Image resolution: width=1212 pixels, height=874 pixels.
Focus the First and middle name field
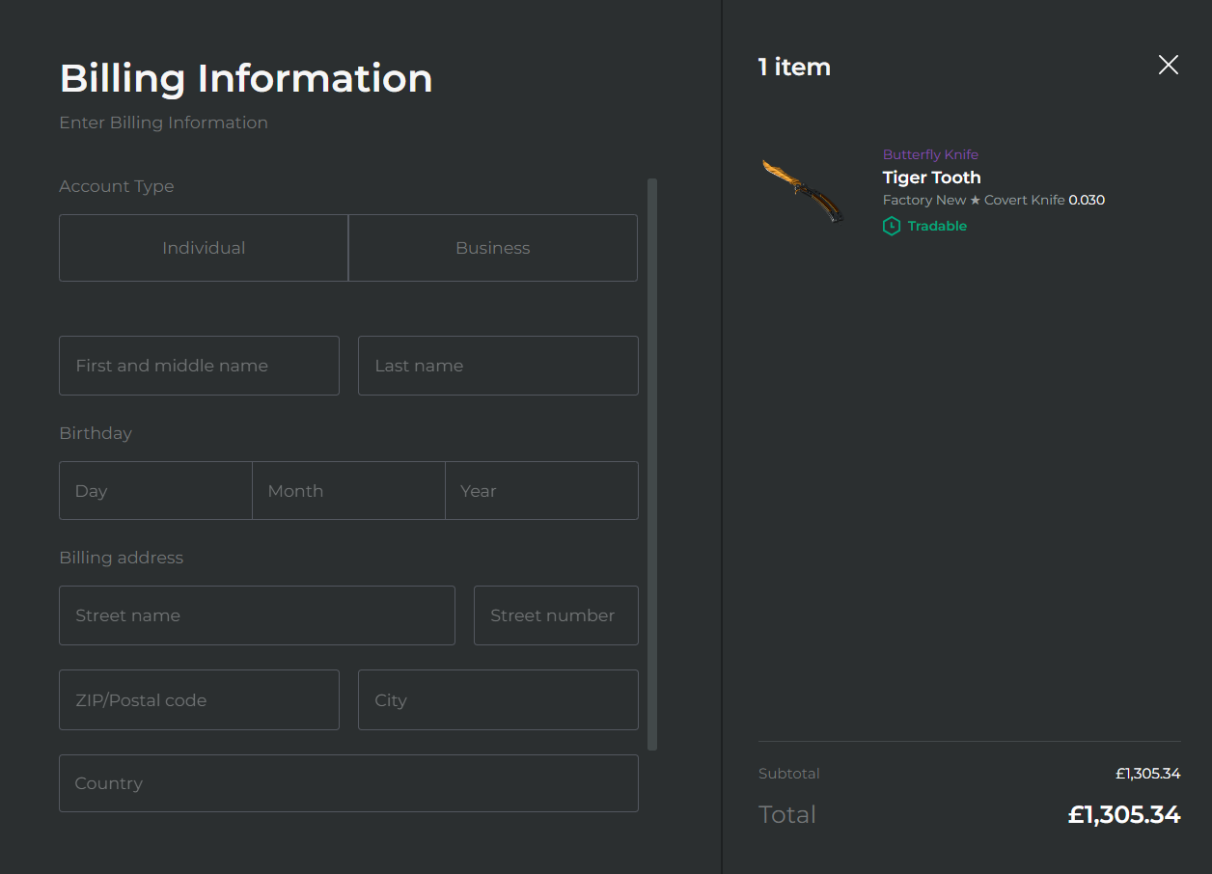coord(199,366)
